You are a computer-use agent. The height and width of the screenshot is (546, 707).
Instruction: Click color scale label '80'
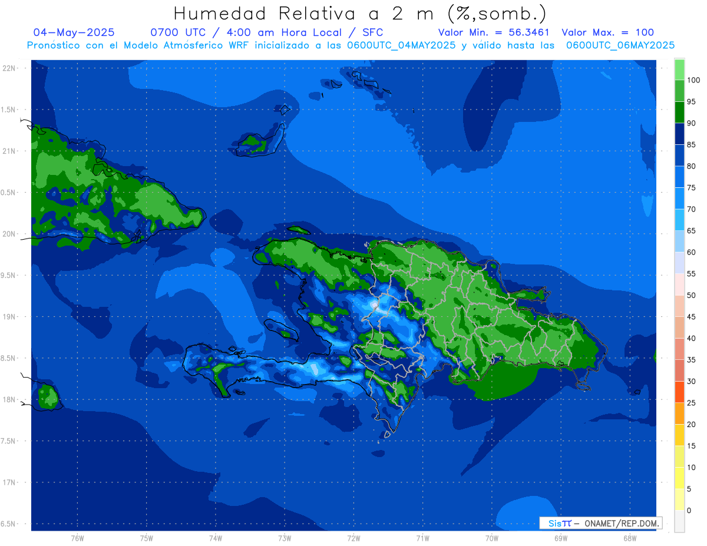point(691,166)
